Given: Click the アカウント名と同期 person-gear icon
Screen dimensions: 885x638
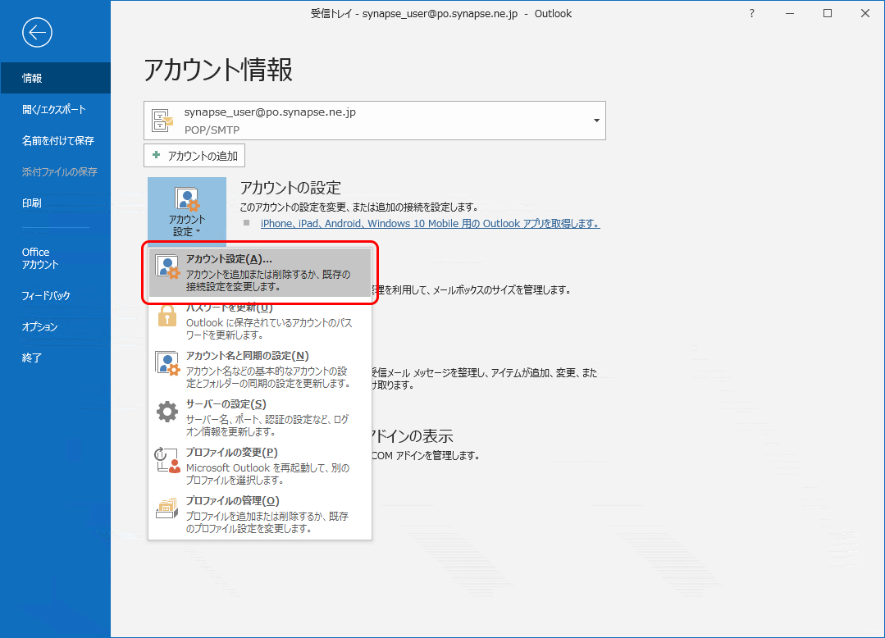Looking at the screenshot, I should [x=167, y=364].
